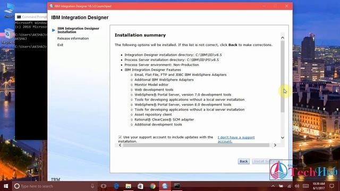Go back with the Back button

pyautogui.click(x=243, y=161)
